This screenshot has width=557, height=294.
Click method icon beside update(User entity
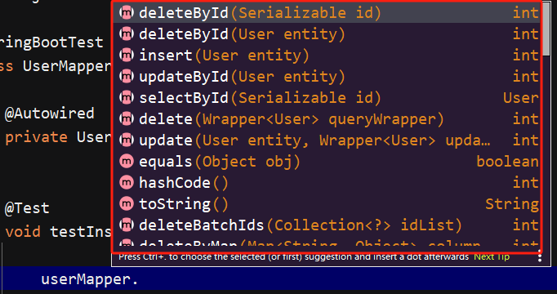point(127,140)
